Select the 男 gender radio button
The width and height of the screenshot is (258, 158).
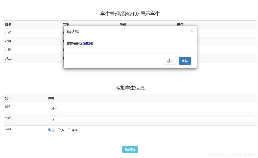(x=49, y=130)
